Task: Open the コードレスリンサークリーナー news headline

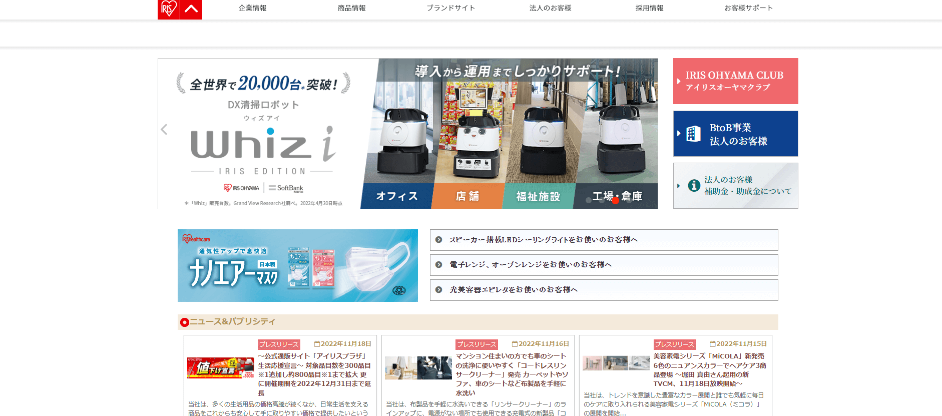Action: 512,374
